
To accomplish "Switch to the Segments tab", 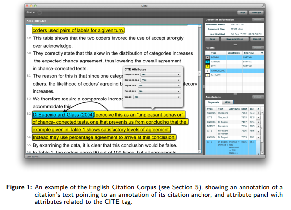I will click(214, 102).
